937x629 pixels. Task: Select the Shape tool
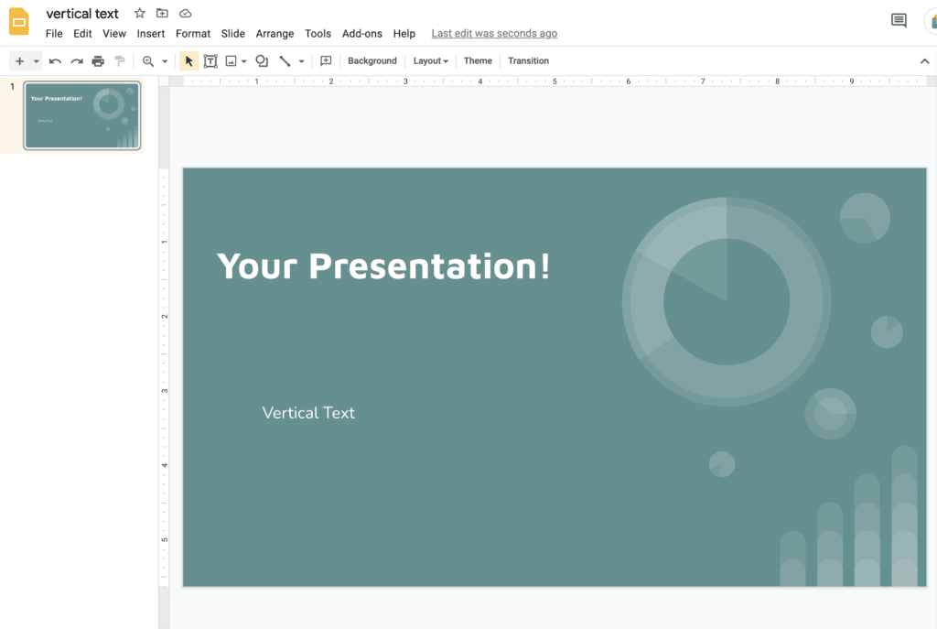tap(261, 60)
